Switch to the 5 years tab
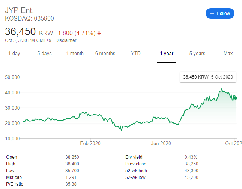242x189 pixels. pos(197,54)
